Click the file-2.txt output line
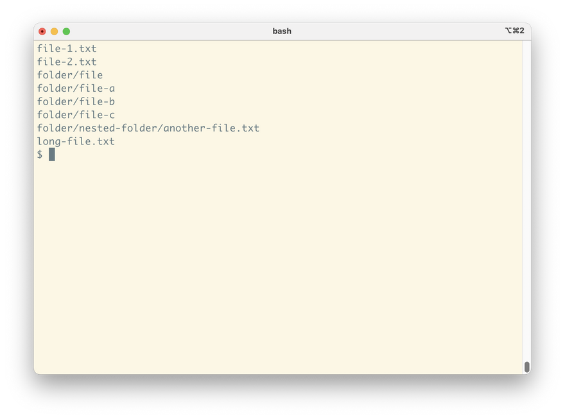Screen dimensions: 565x419 click(67, 62)
